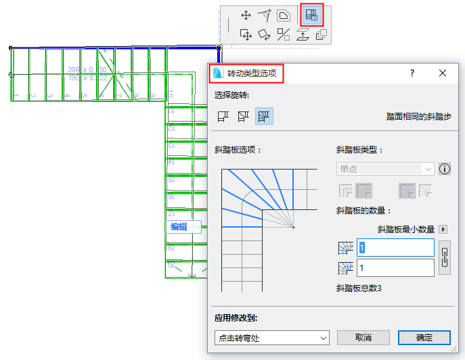The width and height of the screenshot is (465, 360).
Task: Open the 点击转弯处 apply-to dropdown
Action: coord(272,338)
